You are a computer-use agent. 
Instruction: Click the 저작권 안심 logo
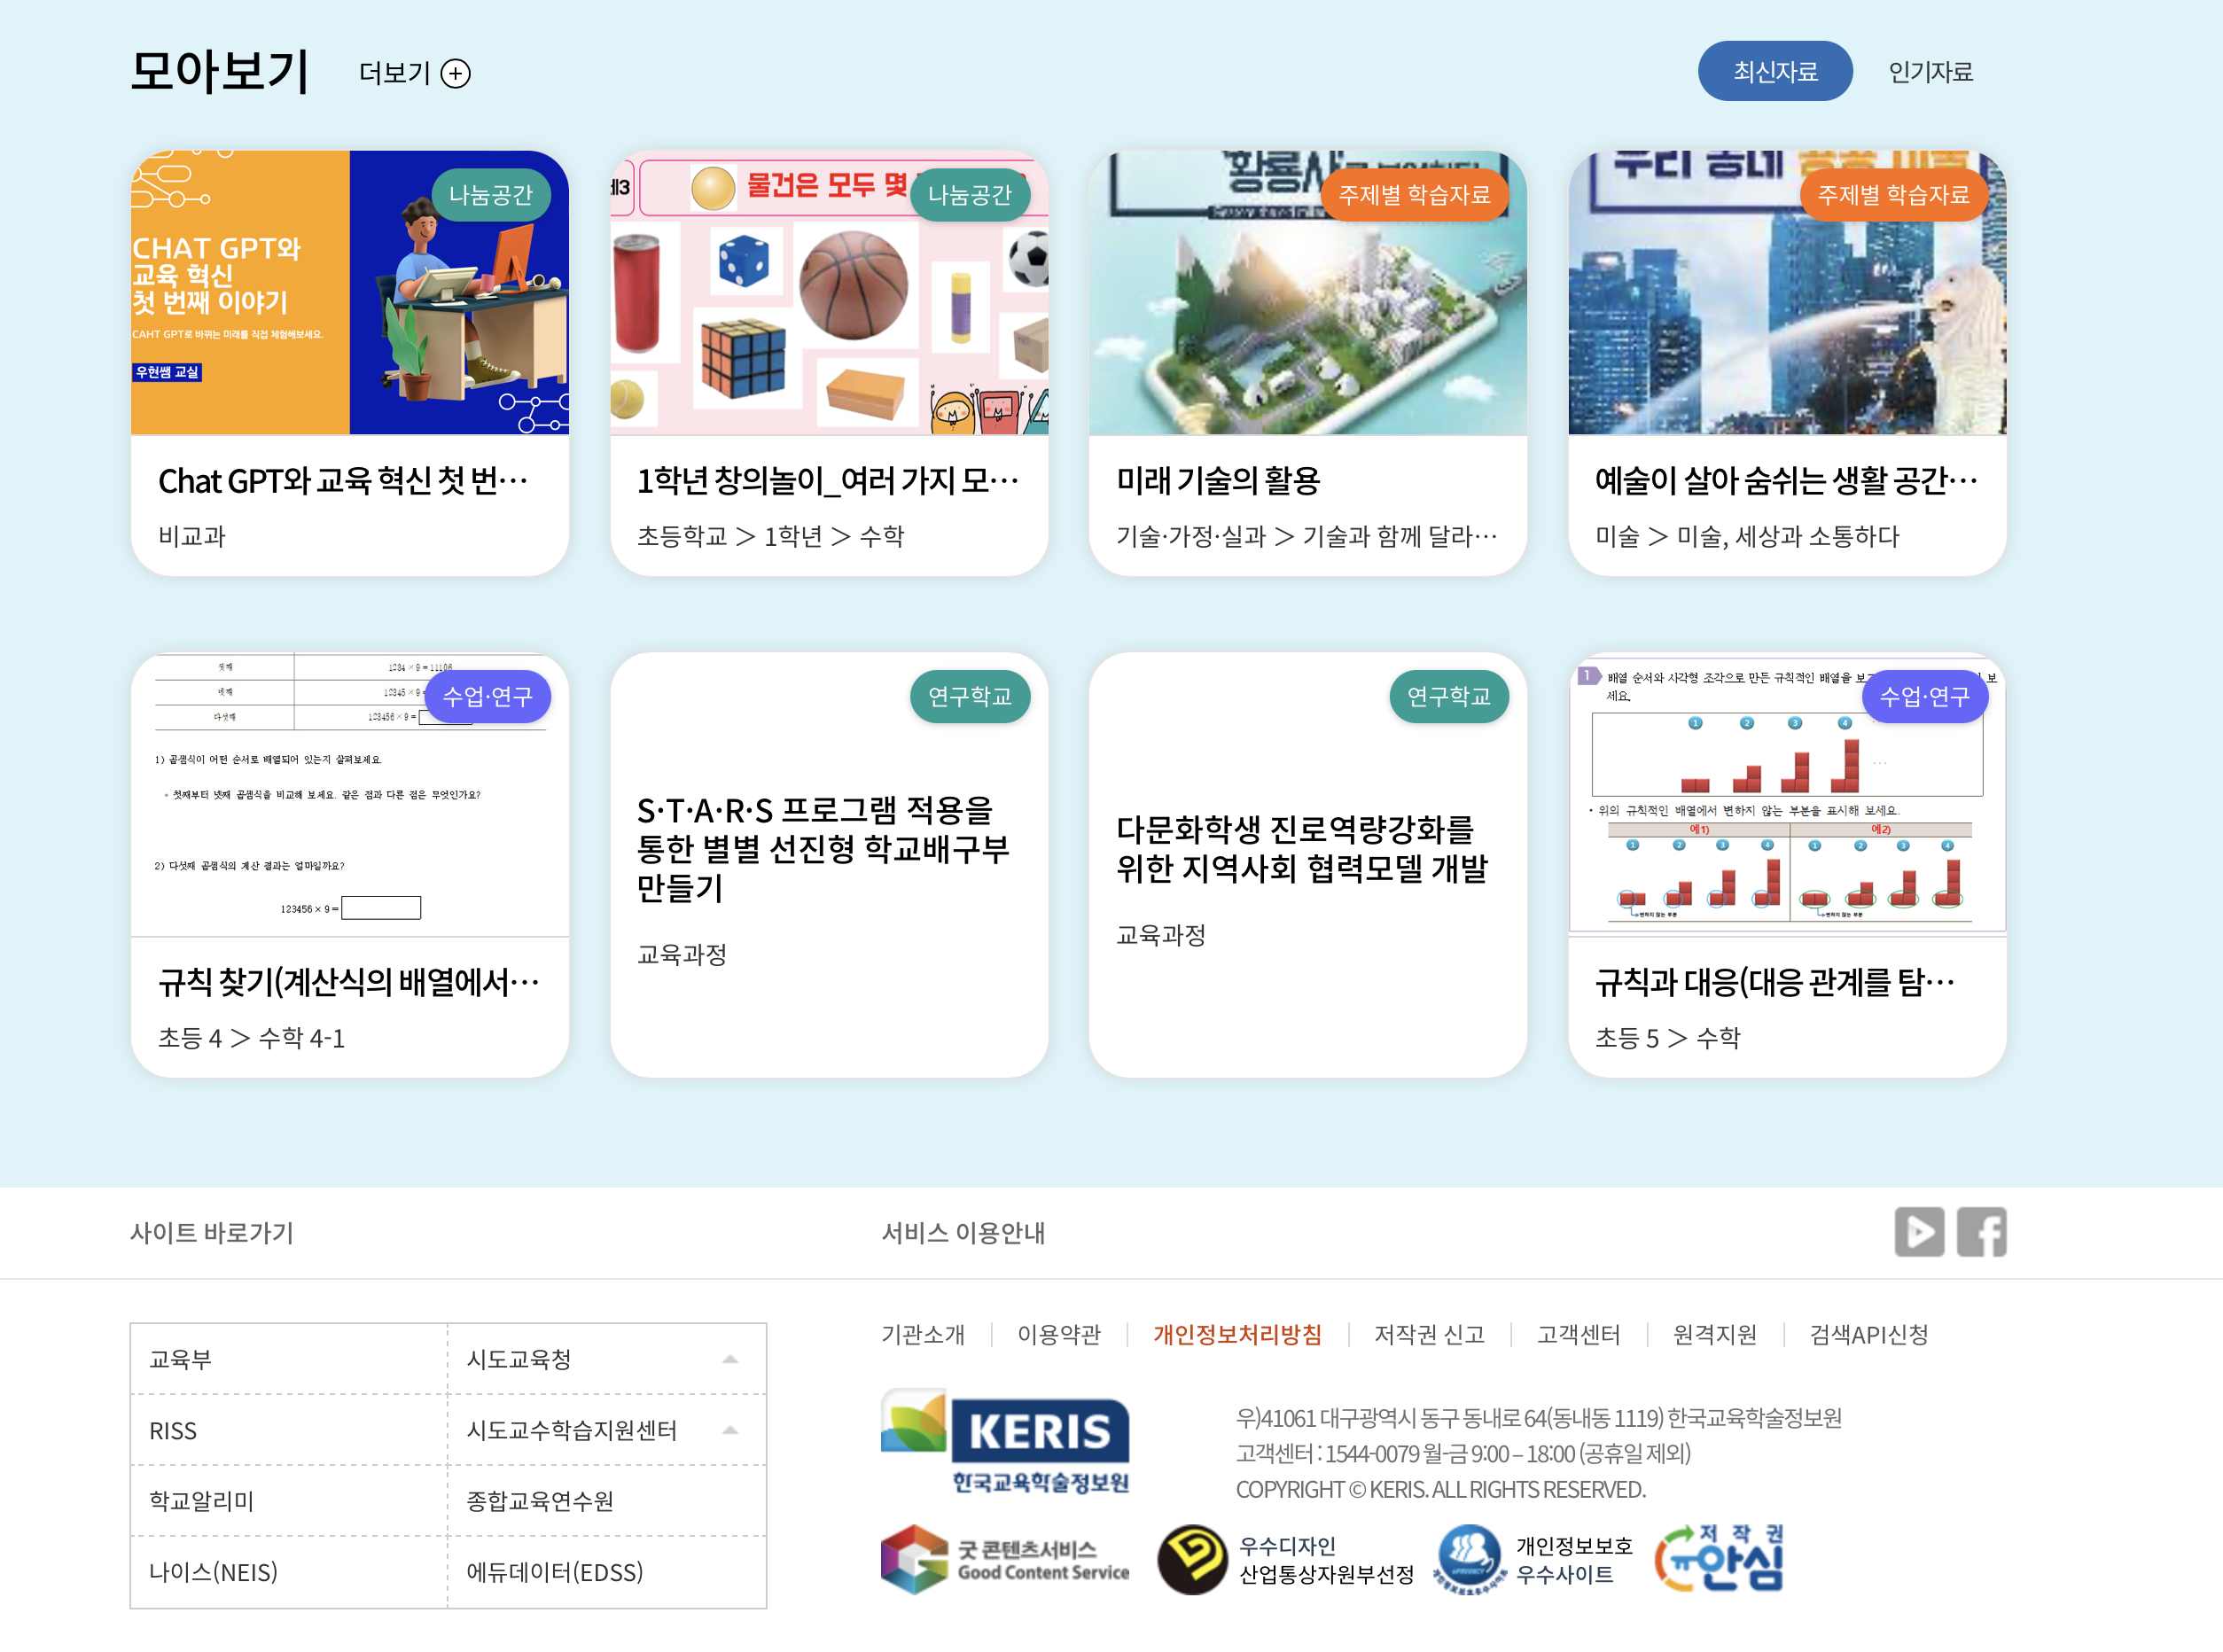(x=1719, y=1557)
